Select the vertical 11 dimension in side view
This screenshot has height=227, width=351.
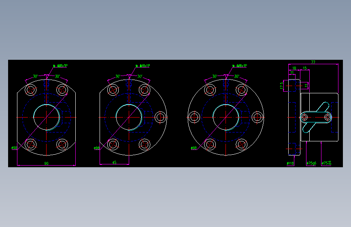[306, 85]
